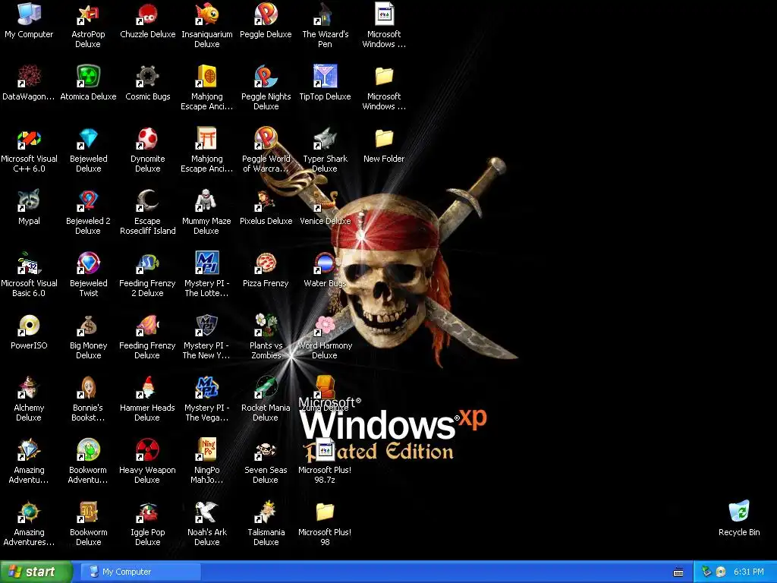Select the Zuma Deluxe icon
The height and width of the screenshot is (583, 777).
(325, 388)
